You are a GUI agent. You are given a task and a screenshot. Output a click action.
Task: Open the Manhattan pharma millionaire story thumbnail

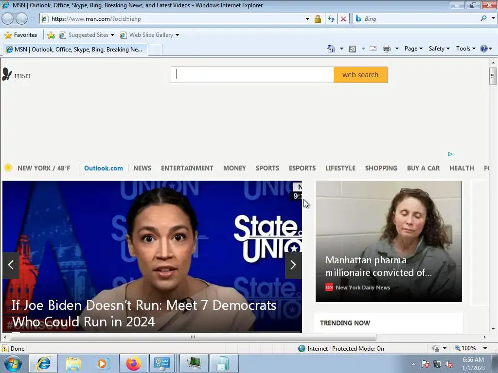[x=389, y=241]
